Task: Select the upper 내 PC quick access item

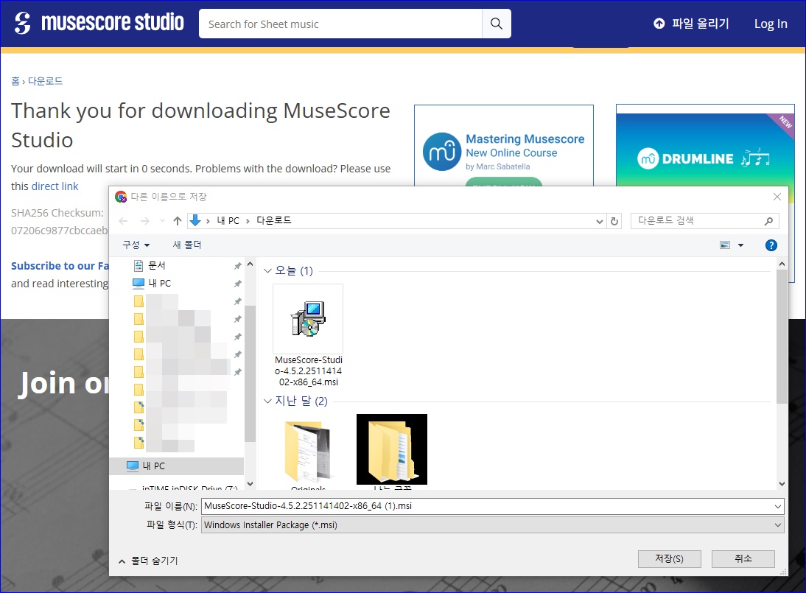Action: 159,283
